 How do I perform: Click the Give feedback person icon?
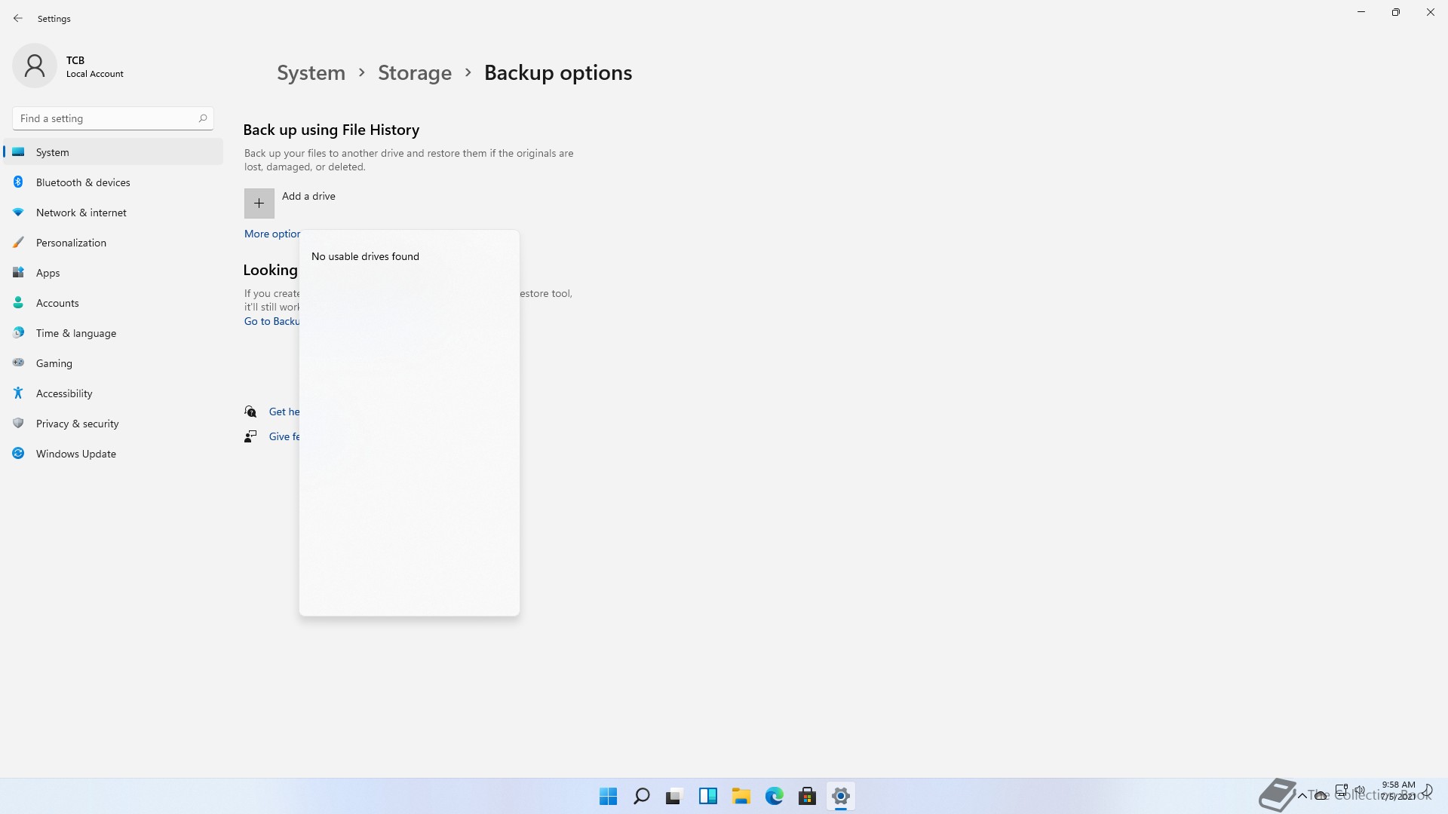[x=250, y=436]
